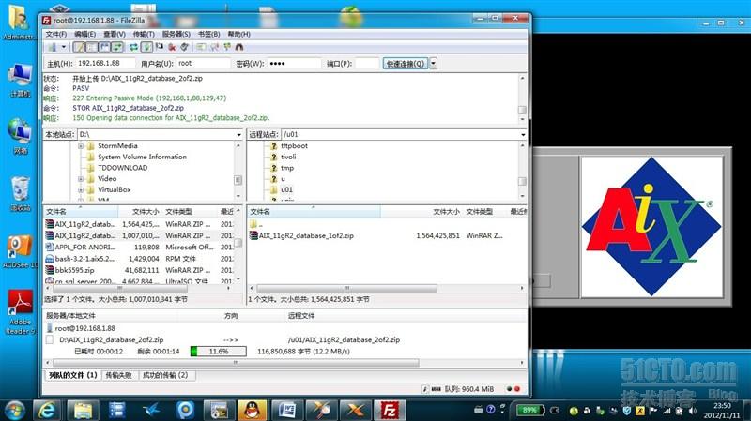Open directory listing filters icon
Image resolution: width=751 pixels, height=421 pixels.
point(201,47)
